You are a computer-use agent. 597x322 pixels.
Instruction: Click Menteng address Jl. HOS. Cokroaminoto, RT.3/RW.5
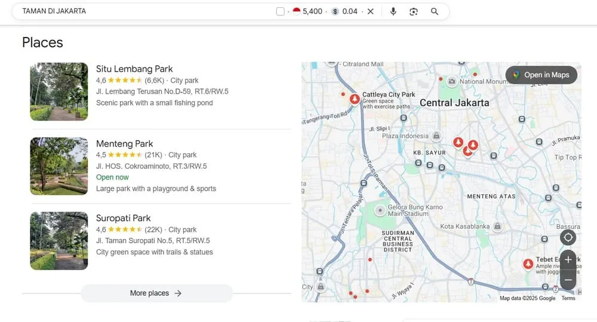[152, 166]
